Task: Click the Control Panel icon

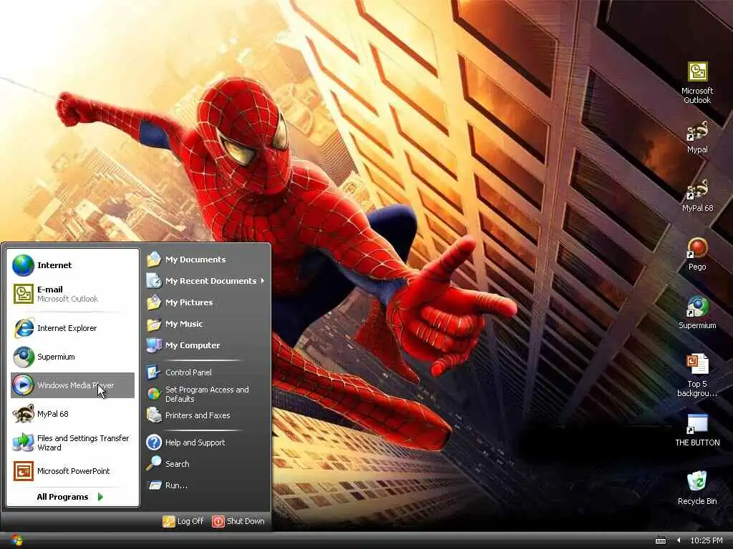Action: click(x=154, y=372)
